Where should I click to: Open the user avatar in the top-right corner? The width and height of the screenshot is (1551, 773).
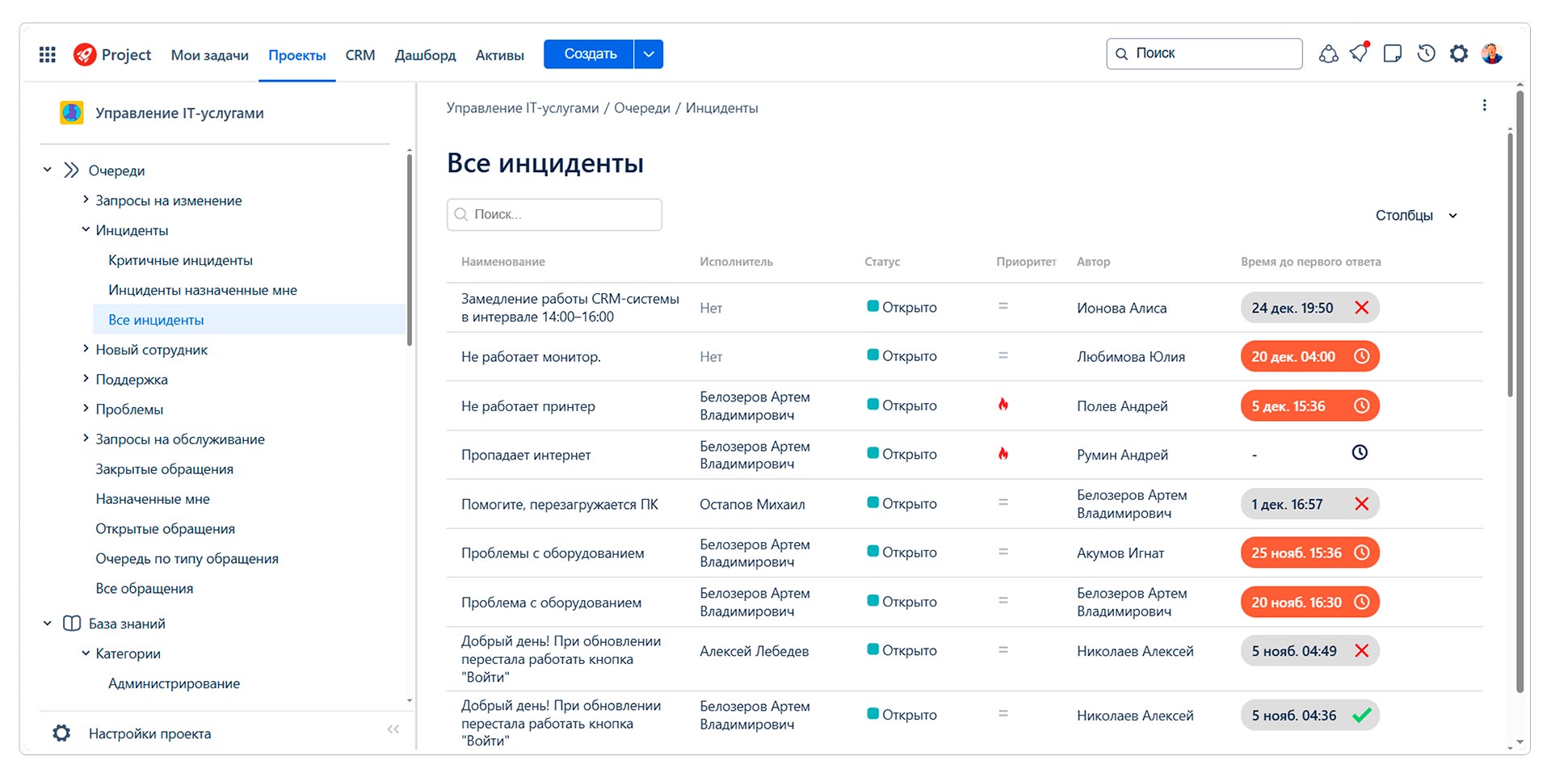[1493, 53]
